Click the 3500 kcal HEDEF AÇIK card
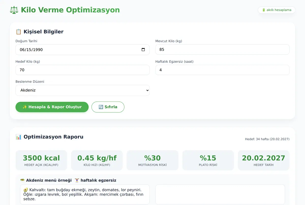 tap(41, 160)
